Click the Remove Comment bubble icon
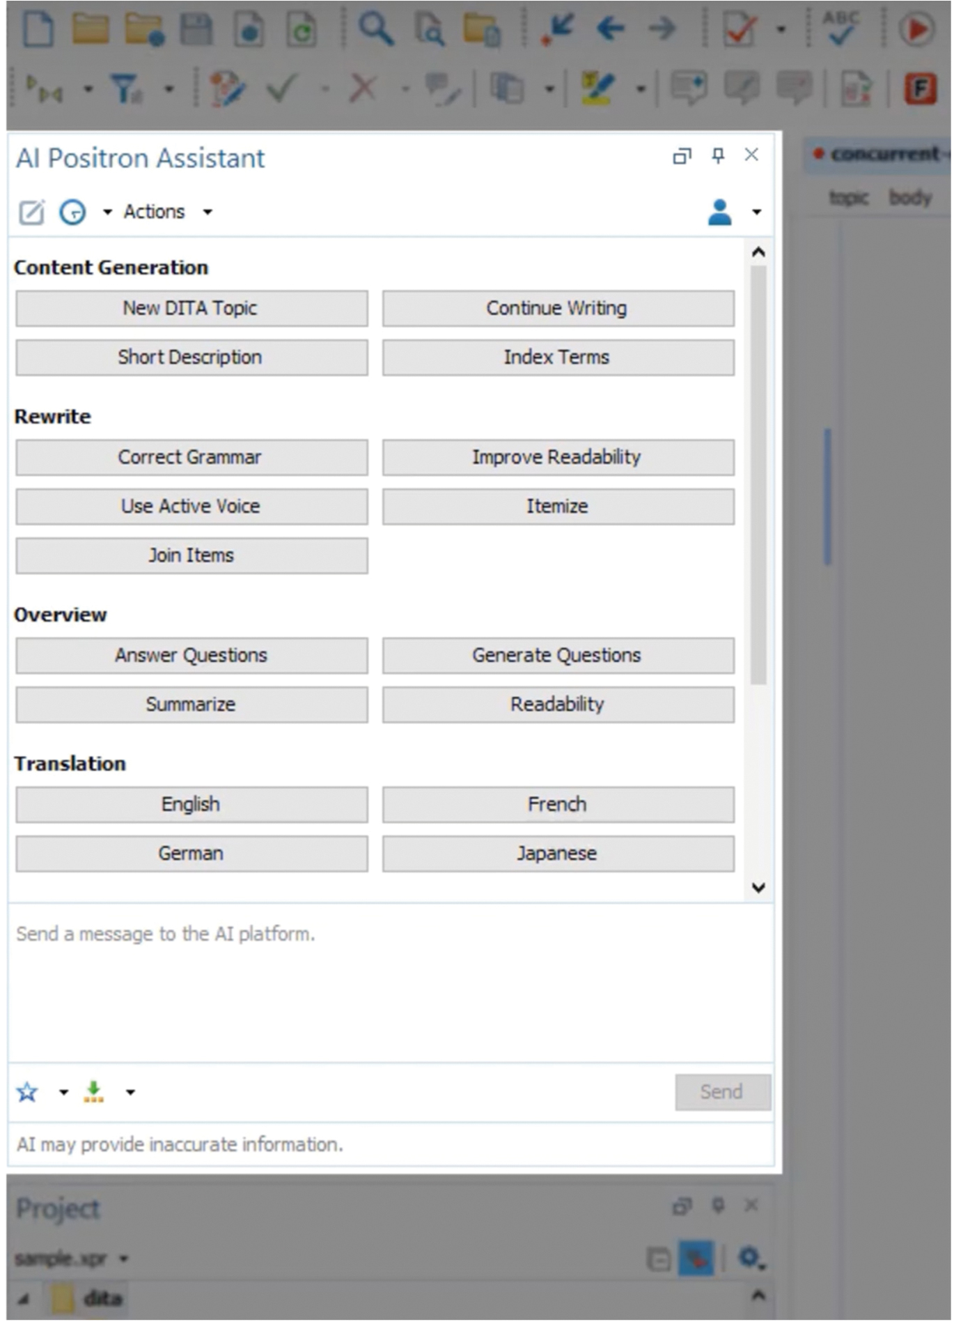The width and height of the screenshot is (954, 1322). pyautogui.click(x=795, y=89)
